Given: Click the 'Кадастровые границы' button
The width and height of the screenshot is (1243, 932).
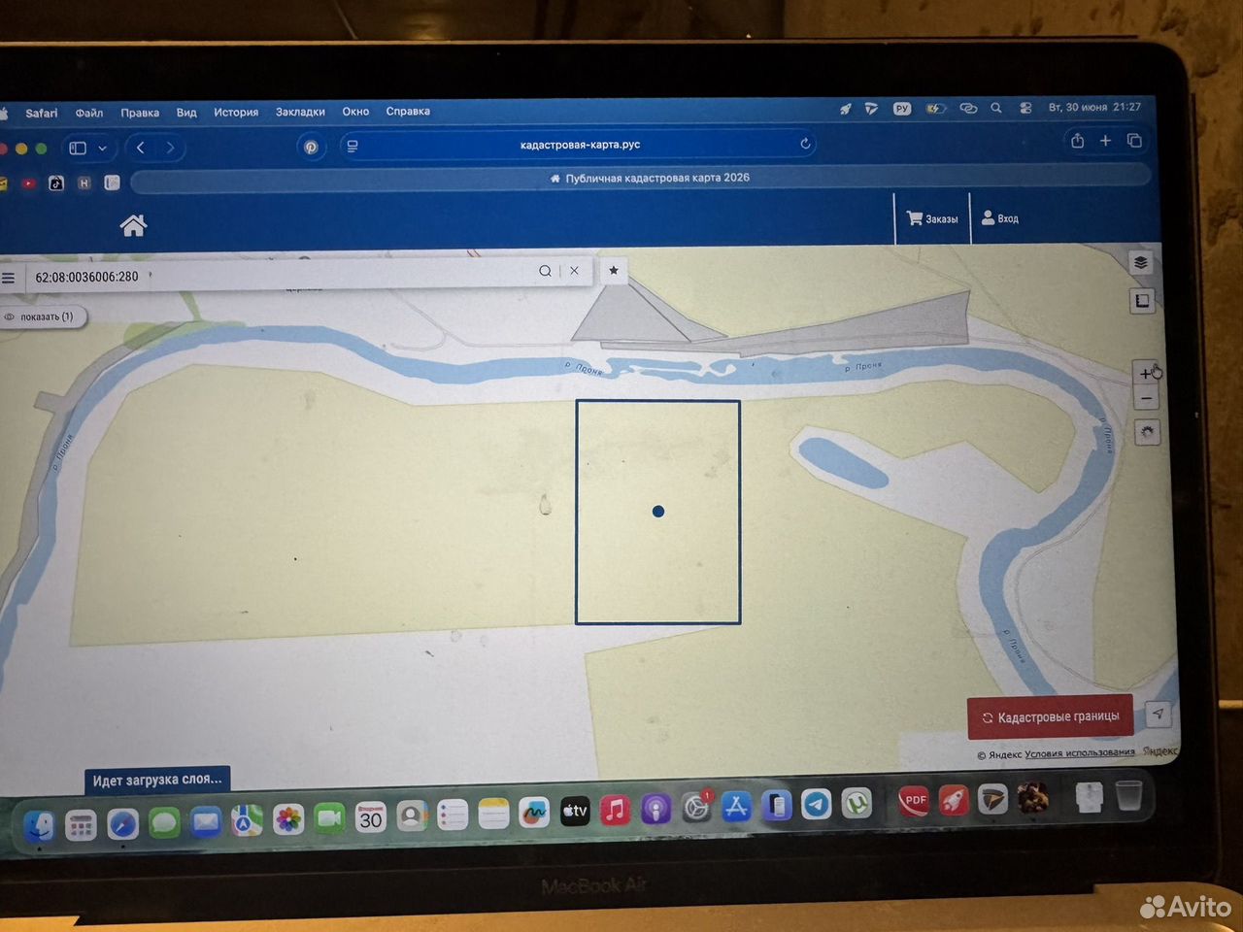Looking at the screenshot, I should [1051, 717].
